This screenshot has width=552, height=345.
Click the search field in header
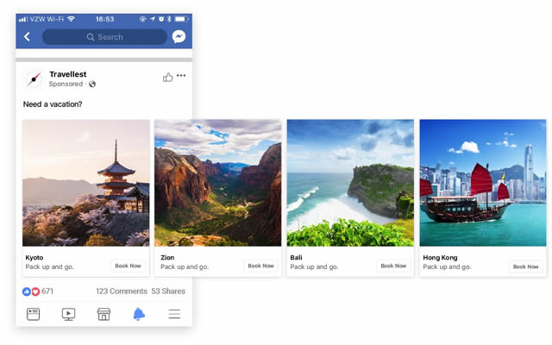point(104,37)
